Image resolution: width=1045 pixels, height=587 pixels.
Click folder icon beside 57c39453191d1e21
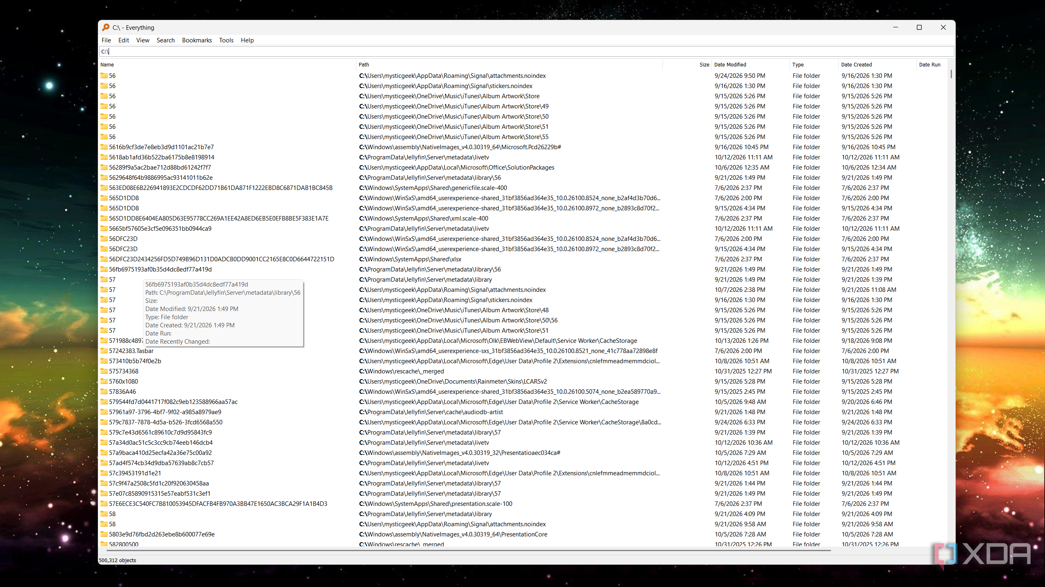[x=104, y=473]
